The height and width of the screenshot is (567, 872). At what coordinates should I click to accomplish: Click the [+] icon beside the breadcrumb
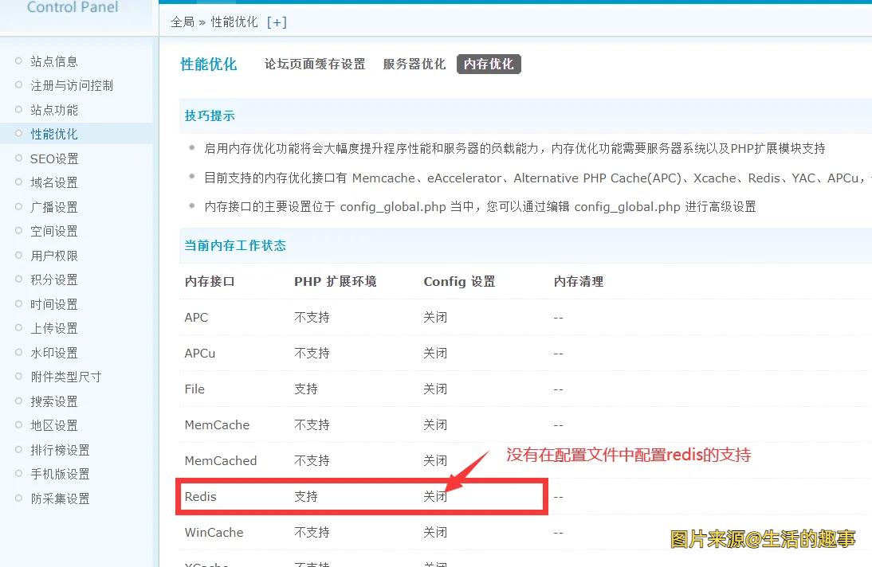point(277,22)
